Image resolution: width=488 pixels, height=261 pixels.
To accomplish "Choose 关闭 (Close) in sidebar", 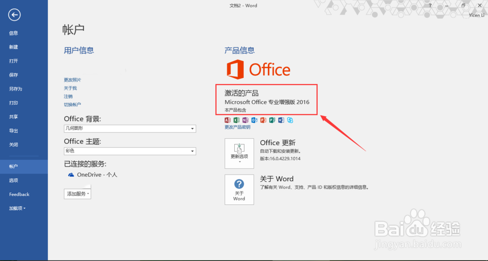I will pos(14,145).
